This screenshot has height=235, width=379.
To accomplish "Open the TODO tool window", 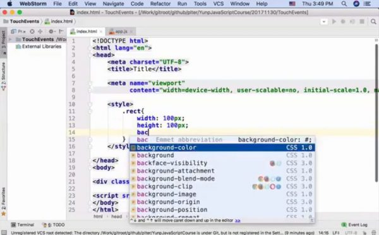I will click(x=54, y=225).
